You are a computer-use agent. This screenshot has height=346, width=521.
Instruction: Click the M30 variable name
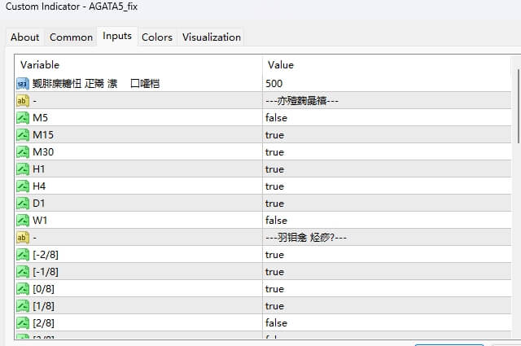click(43, 152)
